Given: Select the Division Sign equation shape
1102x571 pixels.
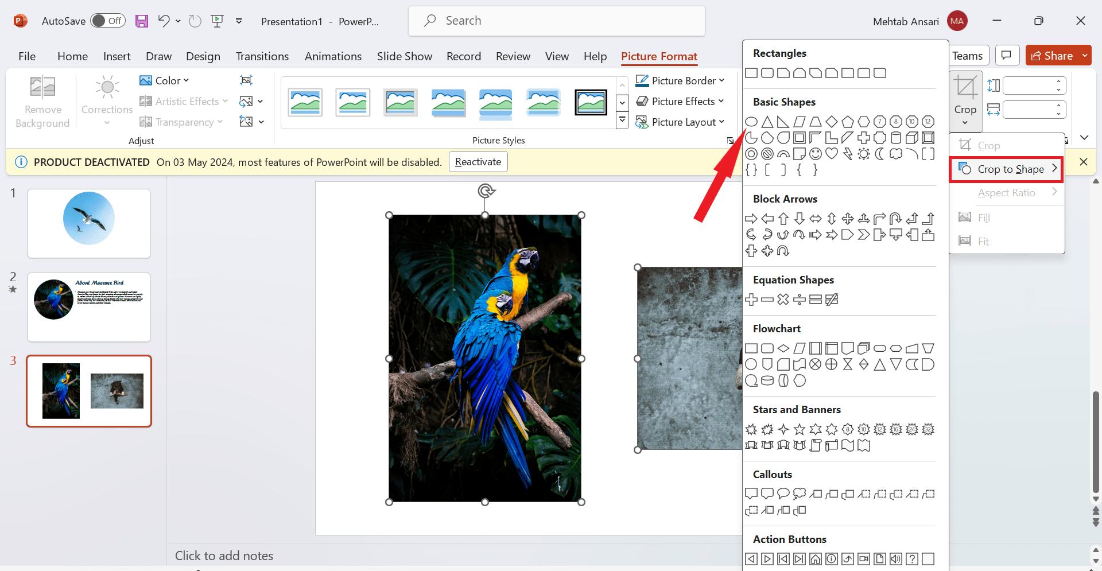Looking at the screenshot, I should coord(799,300).
